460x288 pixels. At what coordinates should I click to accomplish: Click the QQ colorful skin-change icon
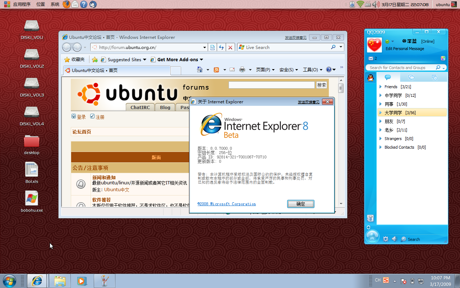[x=443, y=58]
